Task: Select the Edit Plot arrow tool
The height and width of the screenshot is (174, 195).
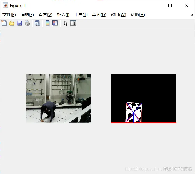Action: pyautogui.click(x=66, y=23)
